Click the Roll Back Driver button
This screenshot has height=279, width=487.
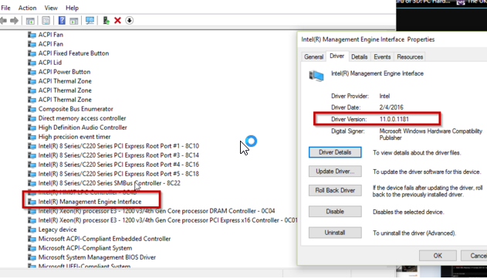[x=335, y=190]
